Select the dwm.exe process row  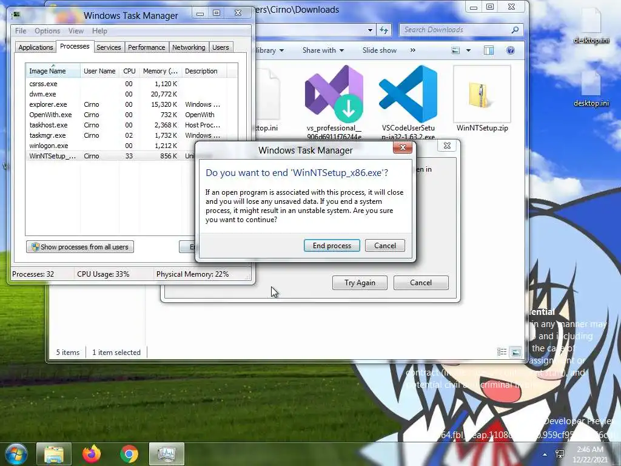click(132, 94)
